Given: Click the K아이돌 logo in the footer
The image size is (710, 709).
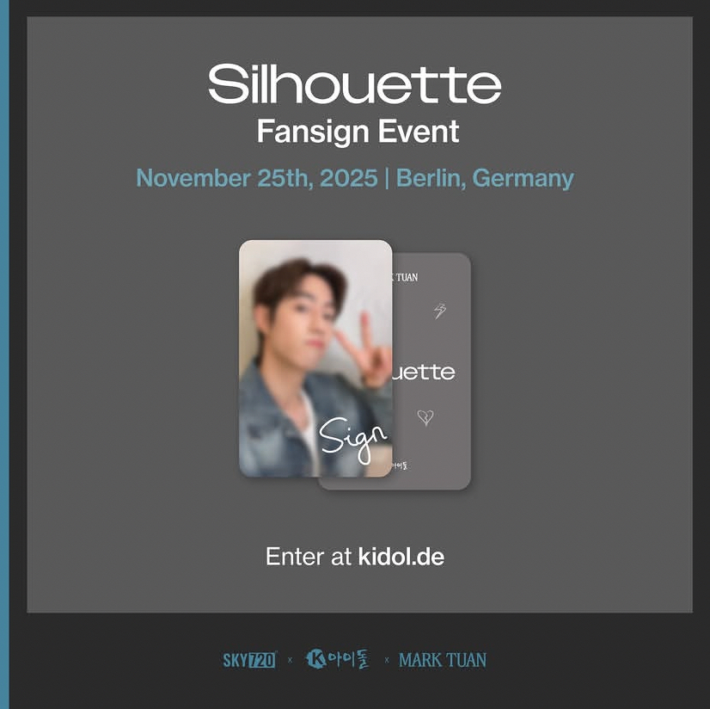Looking at the screenshot, I should (x=337, y=660).
